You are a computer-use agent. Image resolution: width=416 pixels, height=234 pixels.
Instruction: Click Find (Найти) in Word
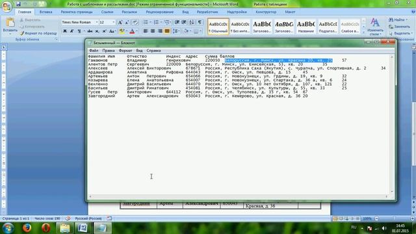pos(397,19)
